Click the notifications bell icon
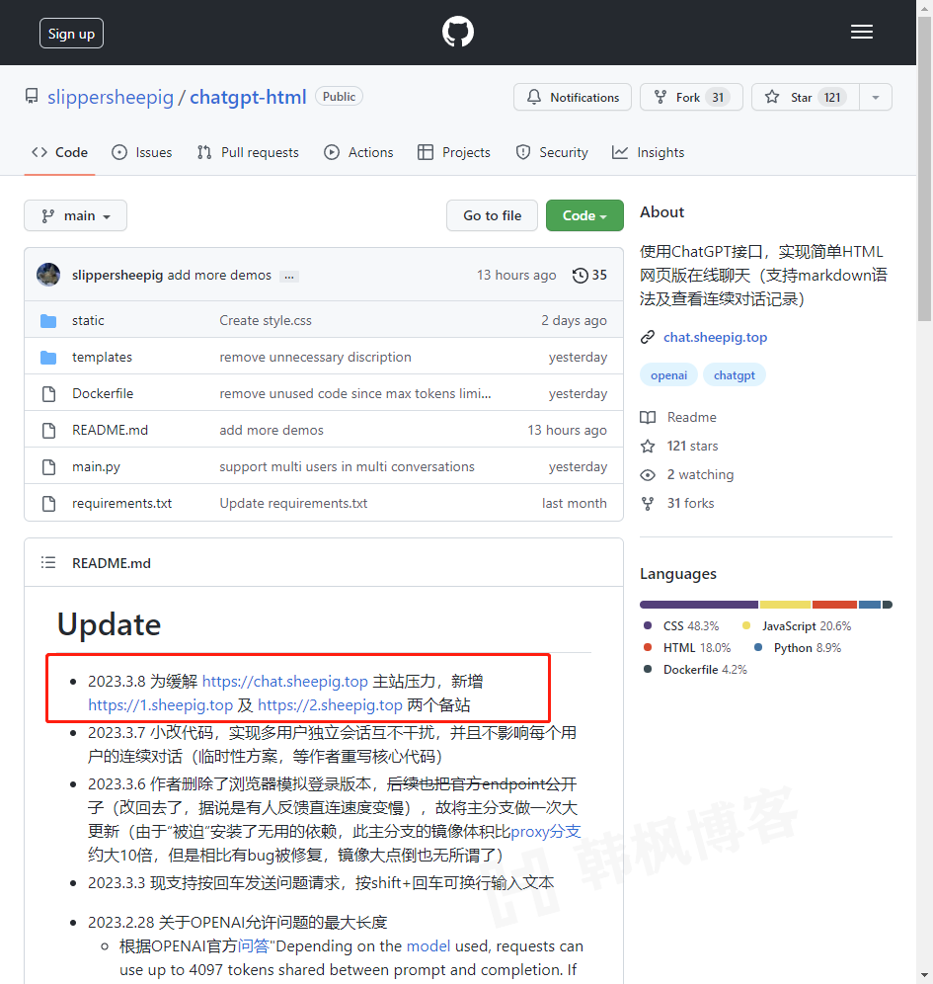Screen dimensions: 933x984 pyautogui.click(x=533, y=97)
